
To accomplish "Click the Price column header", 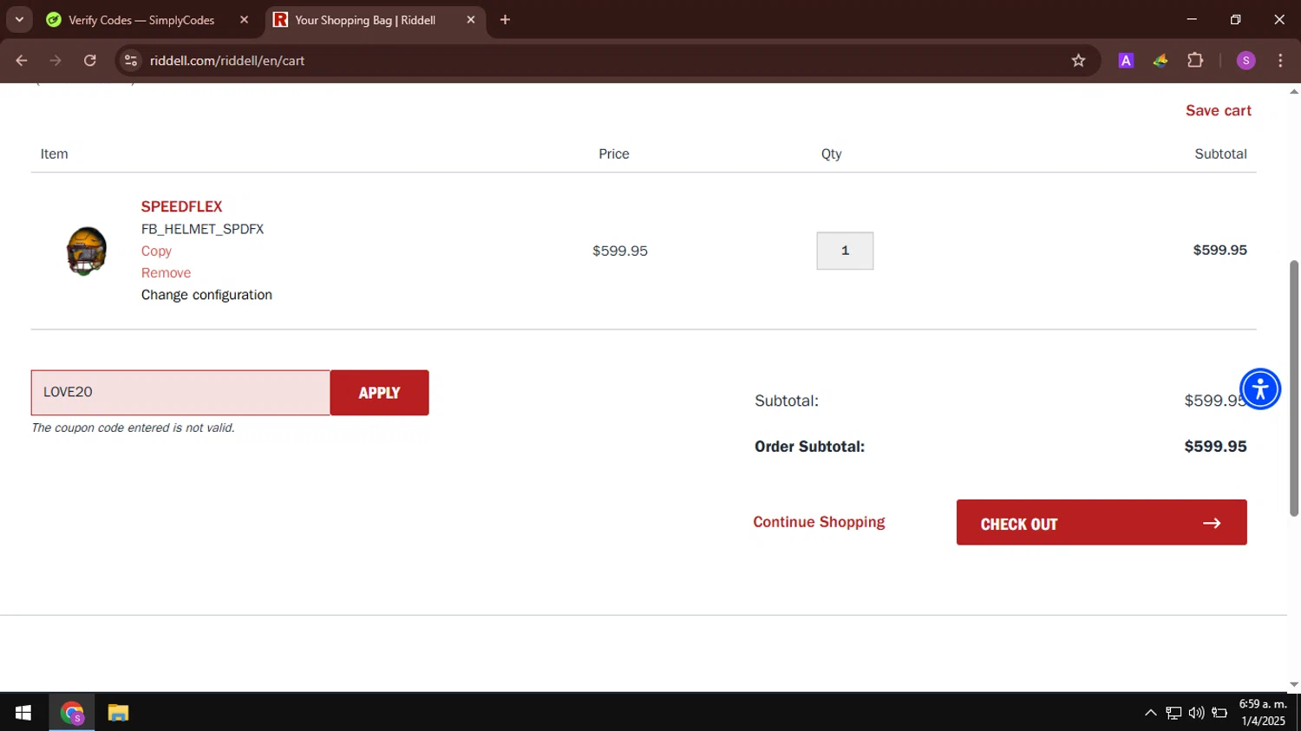I will point(614,153).
